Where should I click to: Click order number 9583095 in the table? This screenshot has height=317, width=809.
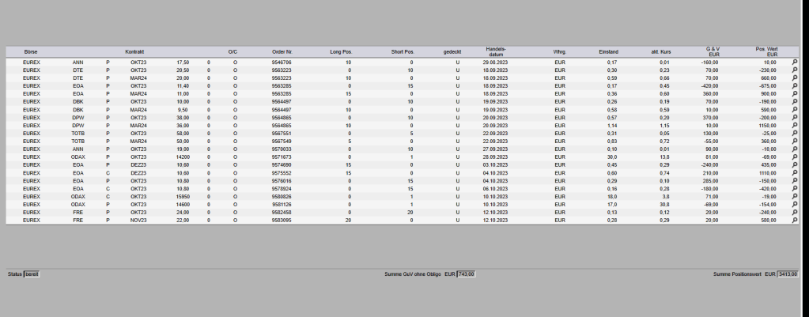[282, 220]
